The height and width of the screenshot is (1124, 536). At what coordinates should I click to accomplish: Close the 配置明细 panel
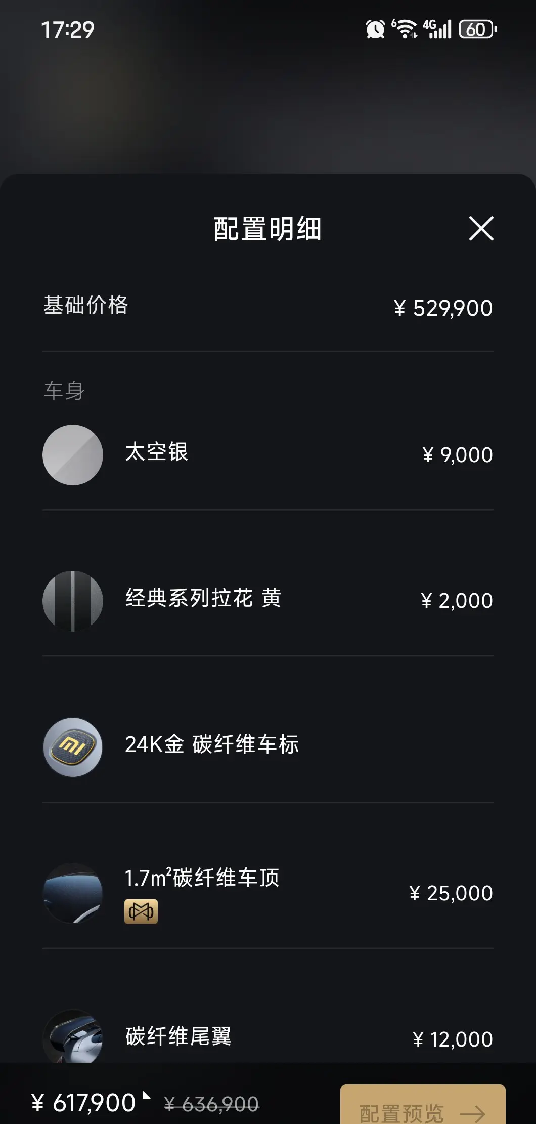[481, 228]
